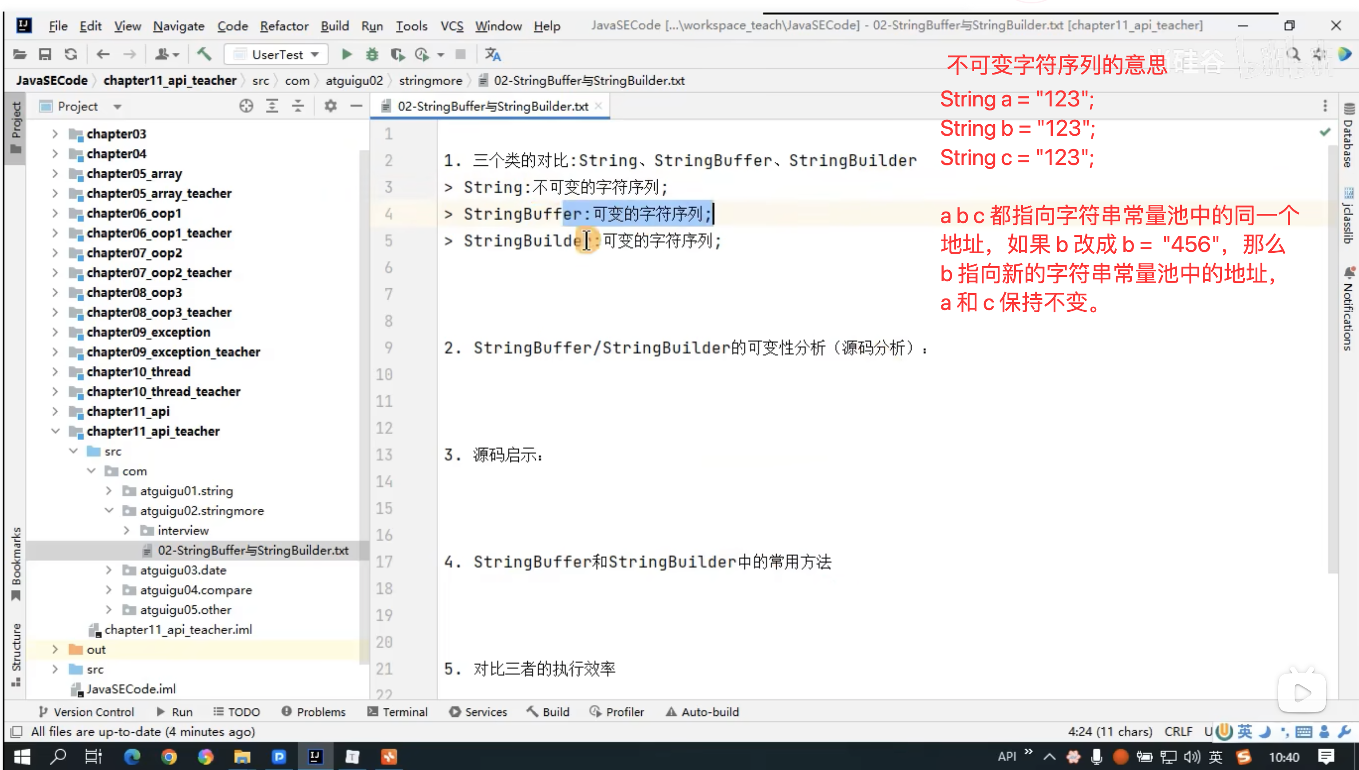Click the Save All disk icon
Viewport: 1359px width, 770px height.
(45, 55)
